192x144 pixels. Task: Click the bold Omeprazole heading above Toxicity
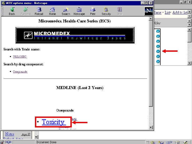click(x=65, y=110)
